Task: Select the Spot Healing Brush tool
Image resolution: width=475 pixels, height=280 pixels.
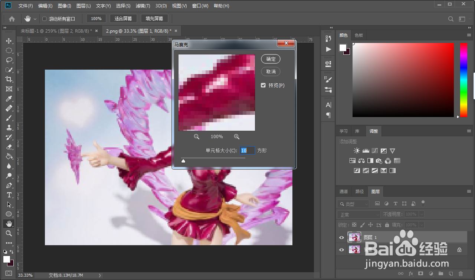Action: click(9, 108)
